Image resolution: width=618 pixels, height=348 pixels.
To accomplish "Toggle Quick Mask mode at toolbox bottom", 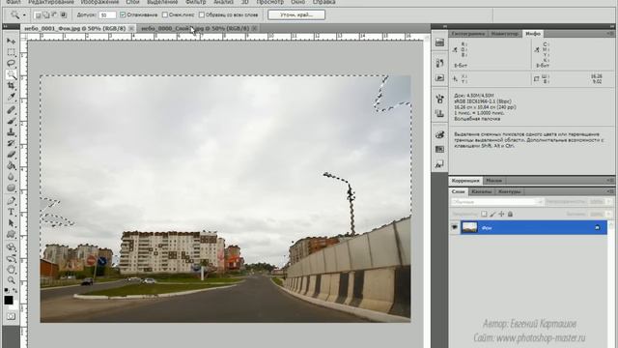I will 11,316.
